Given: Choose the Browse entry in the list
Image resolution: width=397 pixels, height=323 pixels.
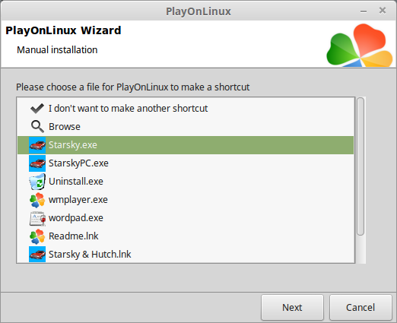Looking at the screenshot, I should point(186,127).
